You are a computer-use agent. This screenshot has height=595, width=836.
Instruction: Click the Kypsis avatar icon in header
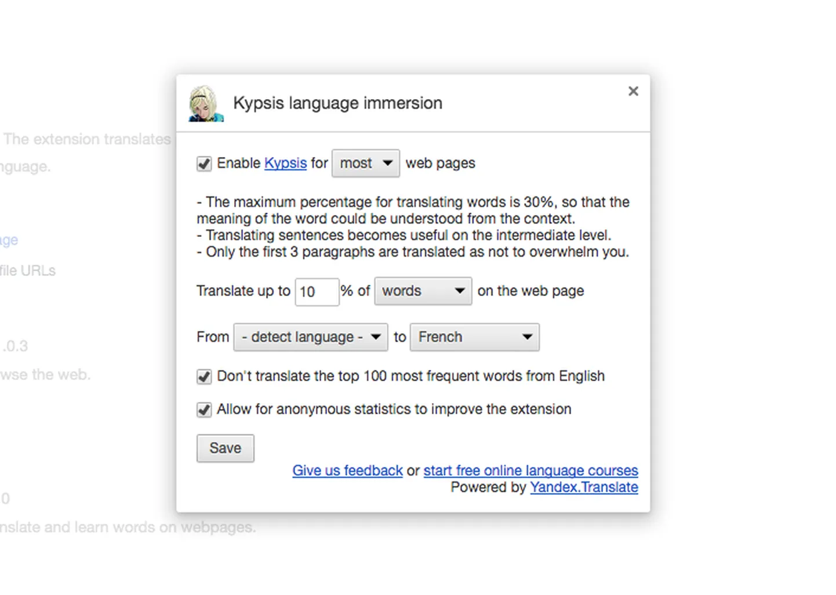tap(206, 103)
